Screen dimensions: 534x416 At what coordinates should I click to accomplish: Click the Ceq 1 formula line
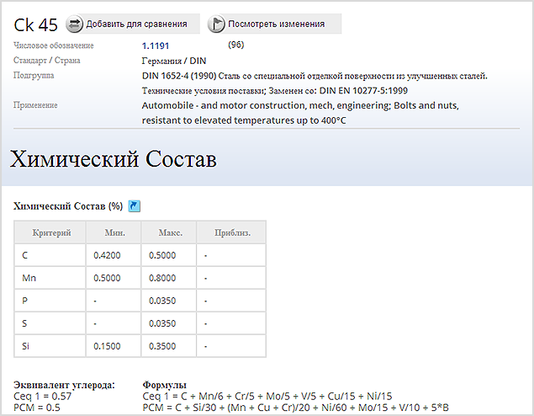click(x=267, y=397)
